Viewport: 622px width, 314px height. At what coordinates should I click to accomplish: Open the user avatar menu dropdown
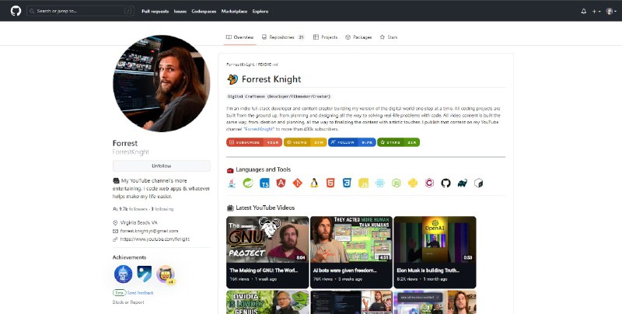click(611, 12)
